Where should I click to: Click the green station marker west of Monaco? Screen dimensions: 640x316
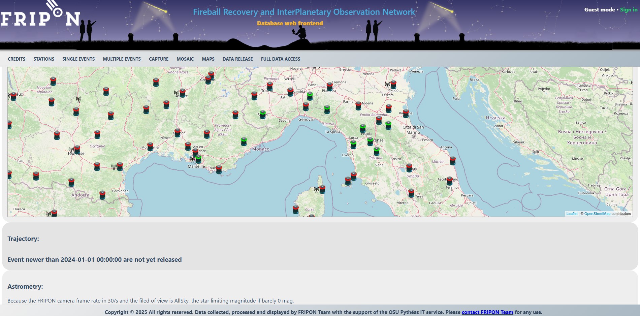tap(244, 141)
